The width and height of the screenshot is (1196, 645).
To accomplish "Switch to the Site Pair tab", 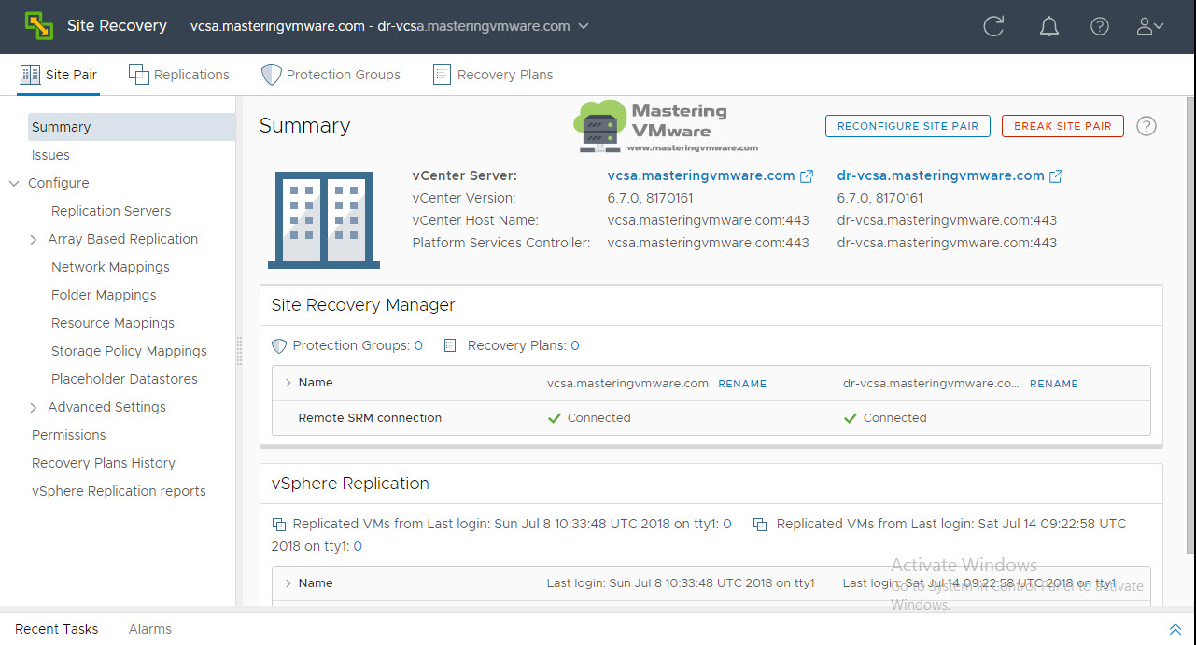I will pos(58,75).
